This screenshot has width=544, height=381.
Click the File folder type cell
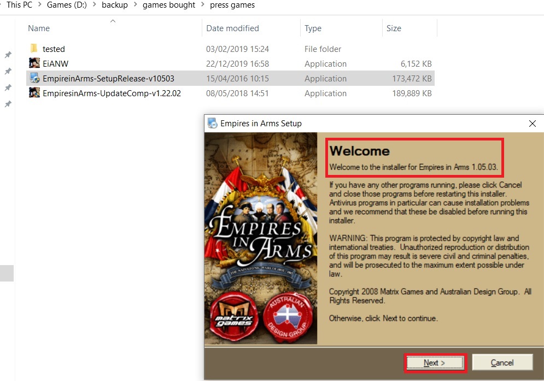point(323,49)
